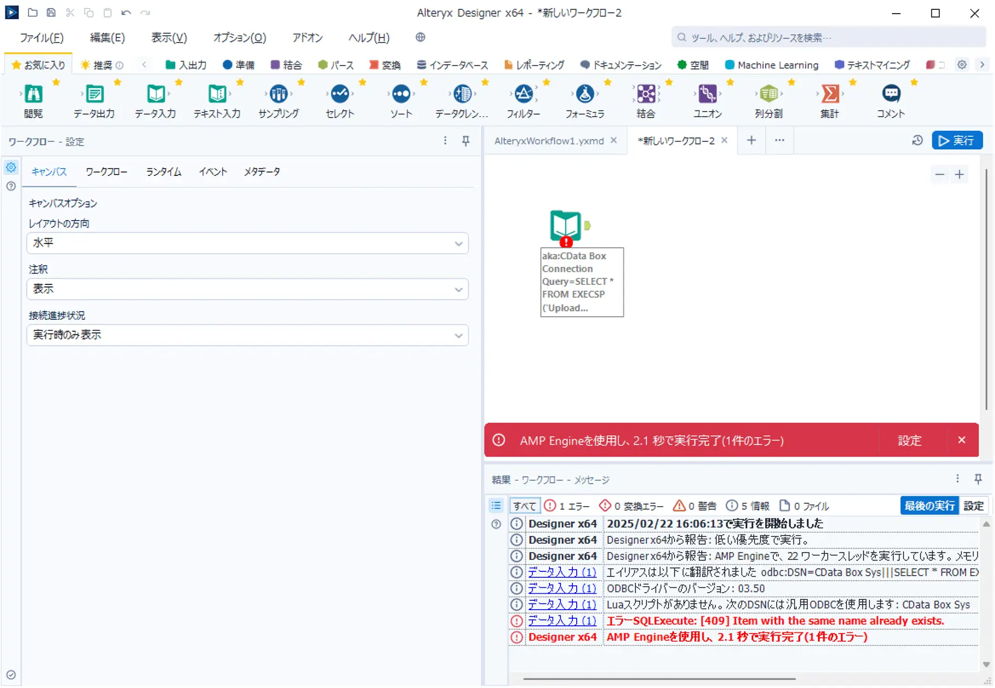Select the データクレンジング tool icon

(462, 94)
